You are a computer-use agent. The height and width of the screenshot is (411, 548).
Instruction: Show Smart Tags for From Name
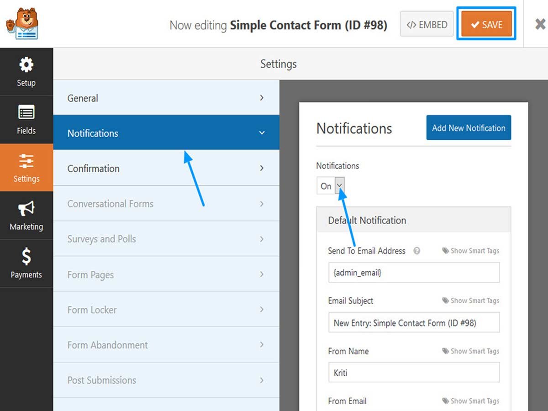click(x=471, y=351)
